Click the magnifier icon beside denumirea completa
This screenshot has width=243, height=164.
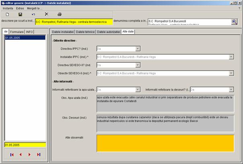tap(234, 22)
